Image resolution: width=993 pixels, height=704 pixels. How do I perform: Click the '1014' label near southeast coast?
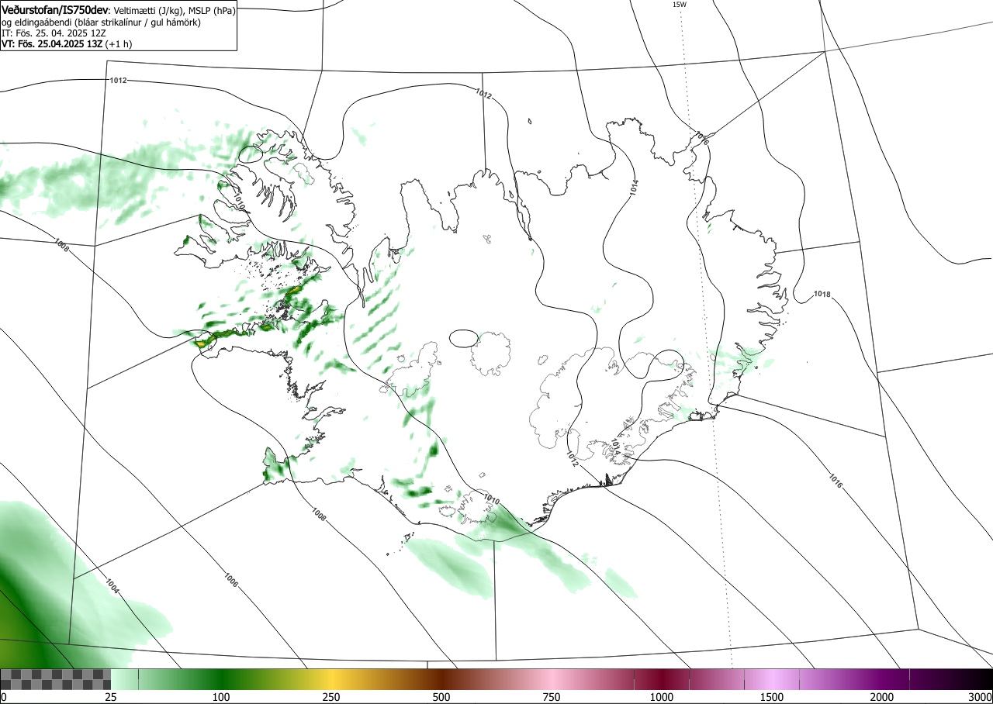(614, 447)
